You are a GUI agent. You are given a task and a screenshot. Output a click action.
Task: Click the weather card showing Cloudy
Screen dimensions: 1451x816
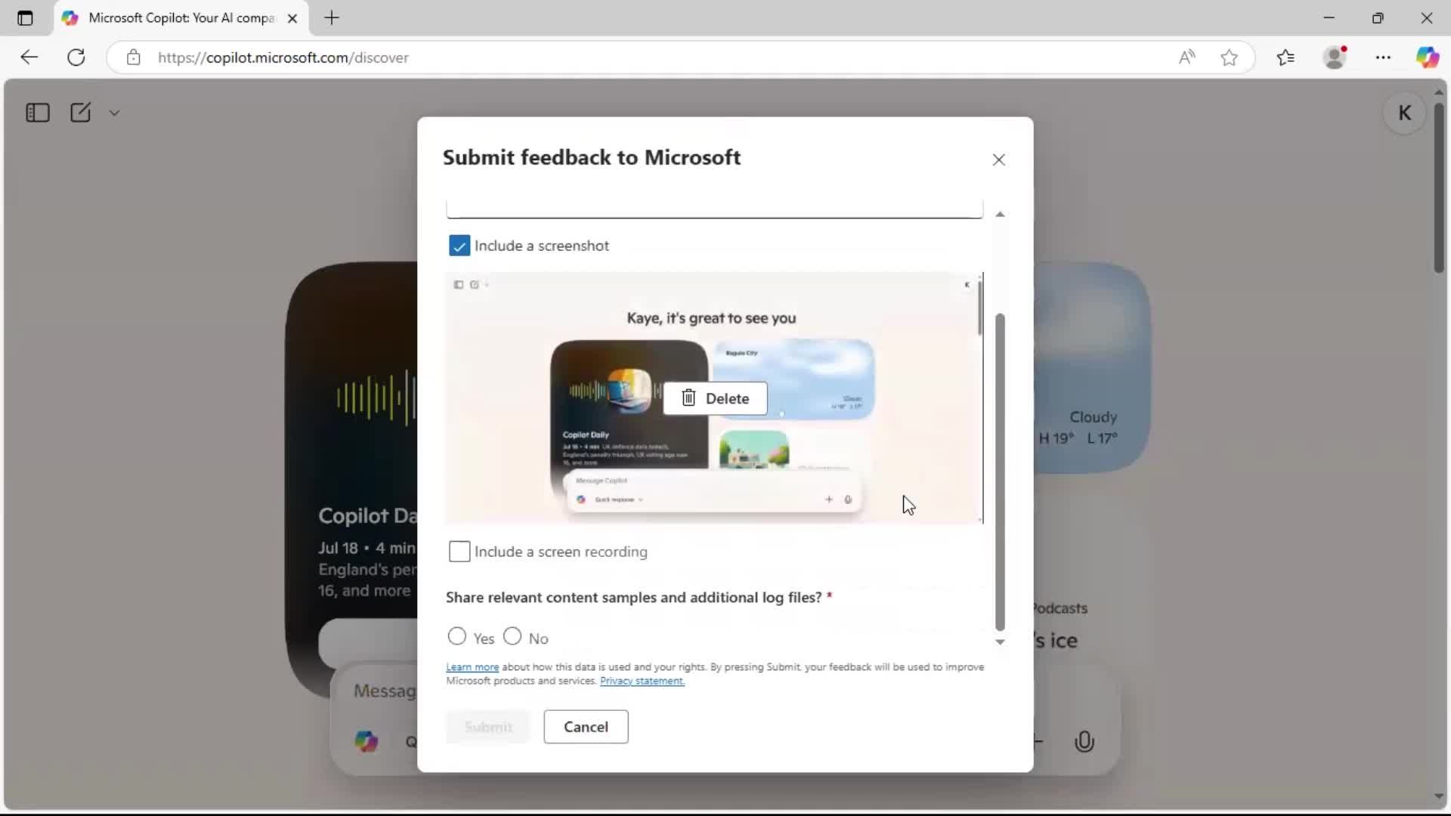coord(1092,368)
